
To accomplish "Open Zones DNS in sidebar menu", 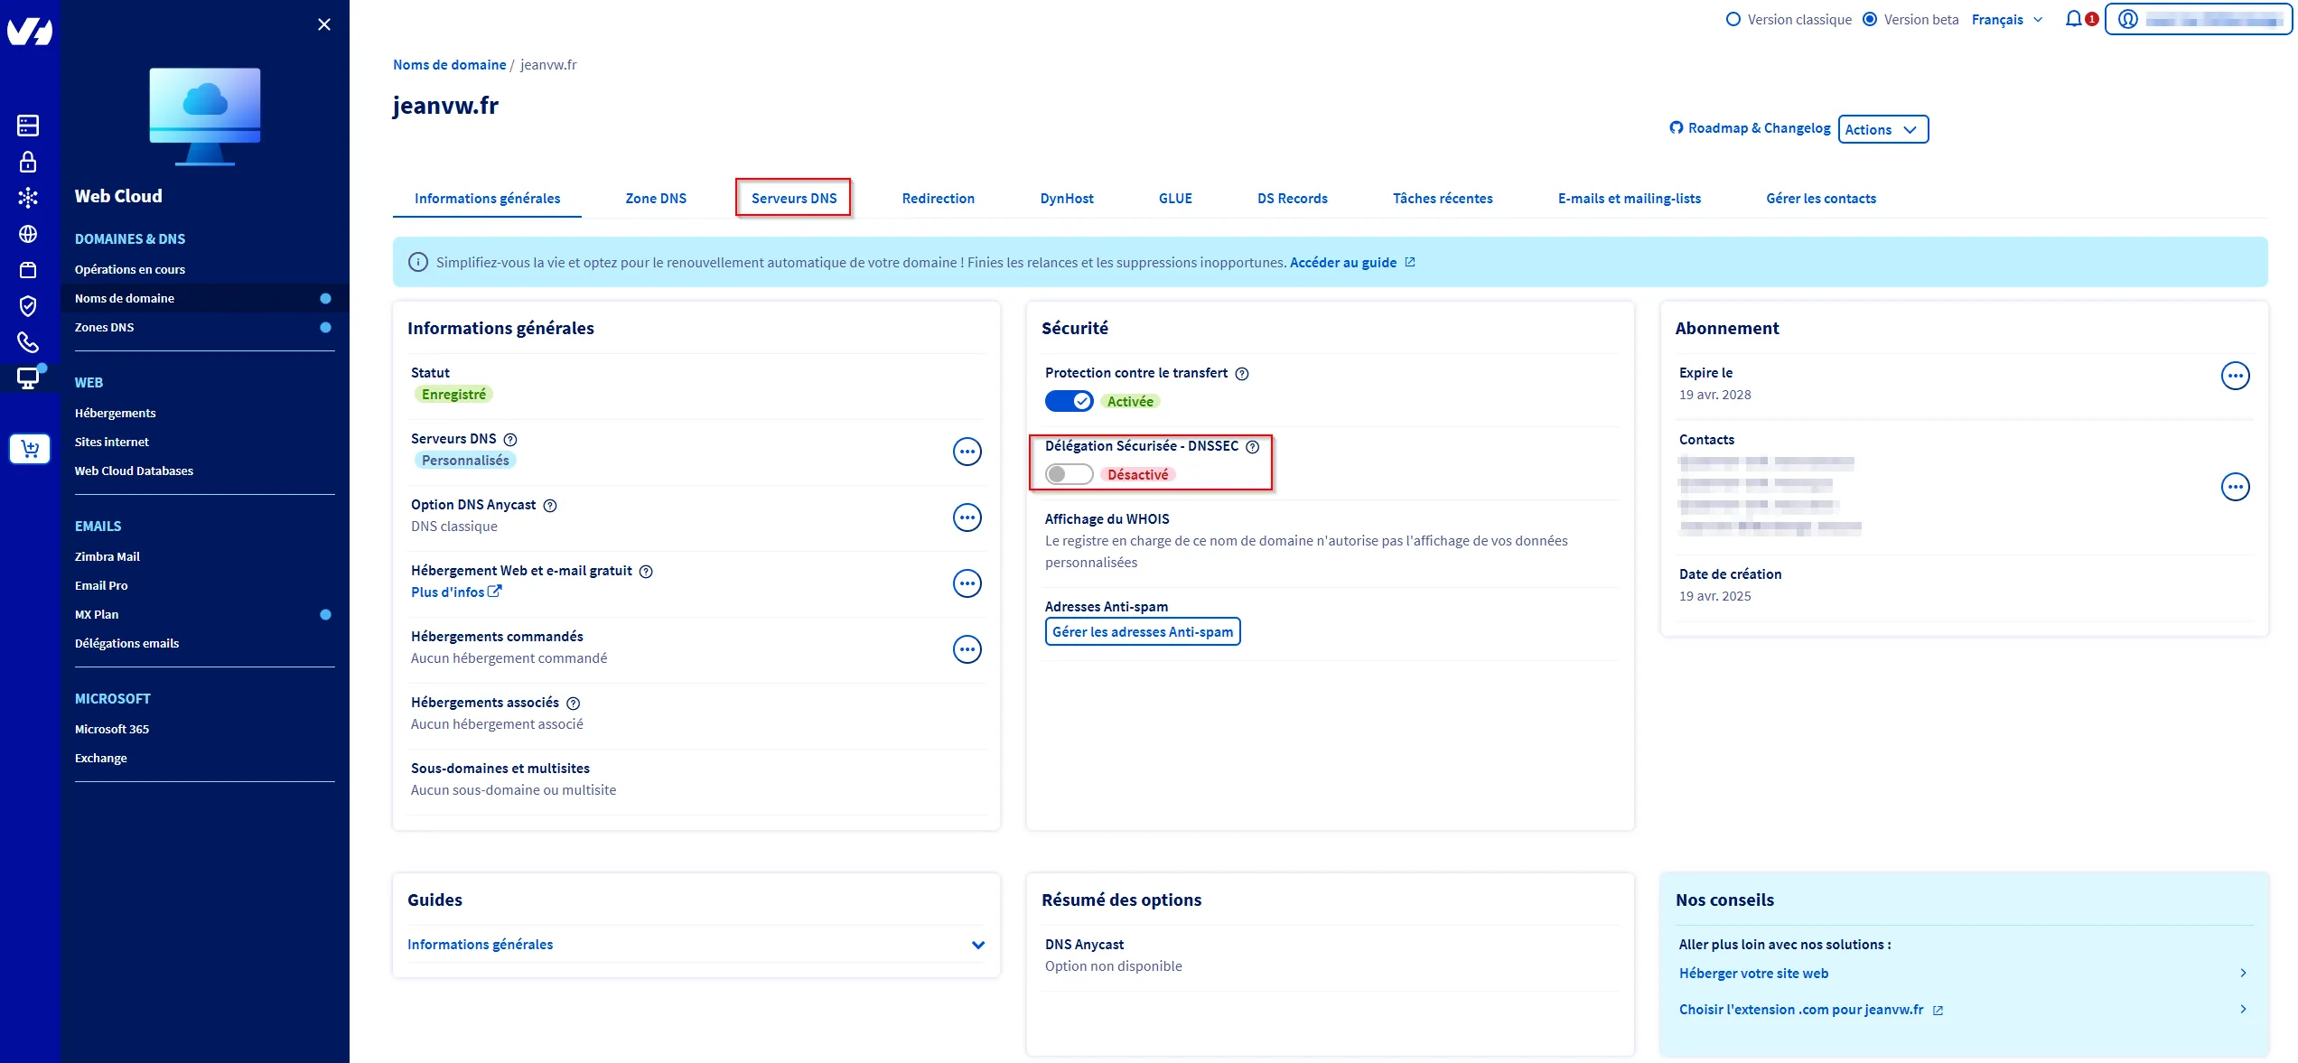I will [x=105, y=327].
